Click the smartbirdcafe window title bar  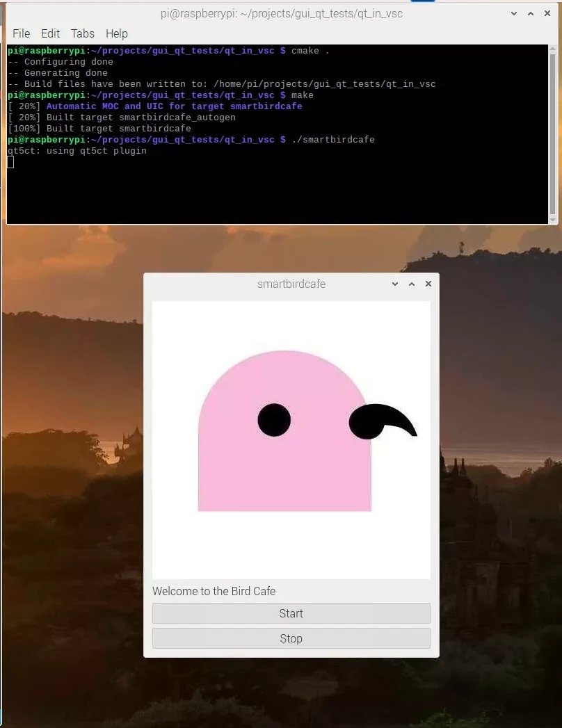(x=291, y=284)
